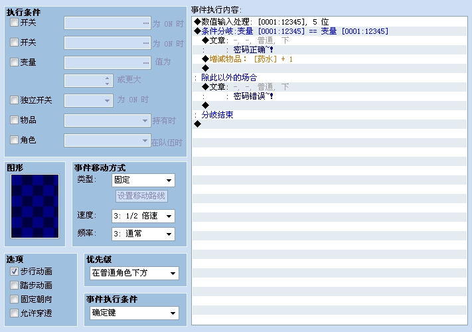
Task: Tick the 物品 condition checkbox
Action: [x=14, y=120]
